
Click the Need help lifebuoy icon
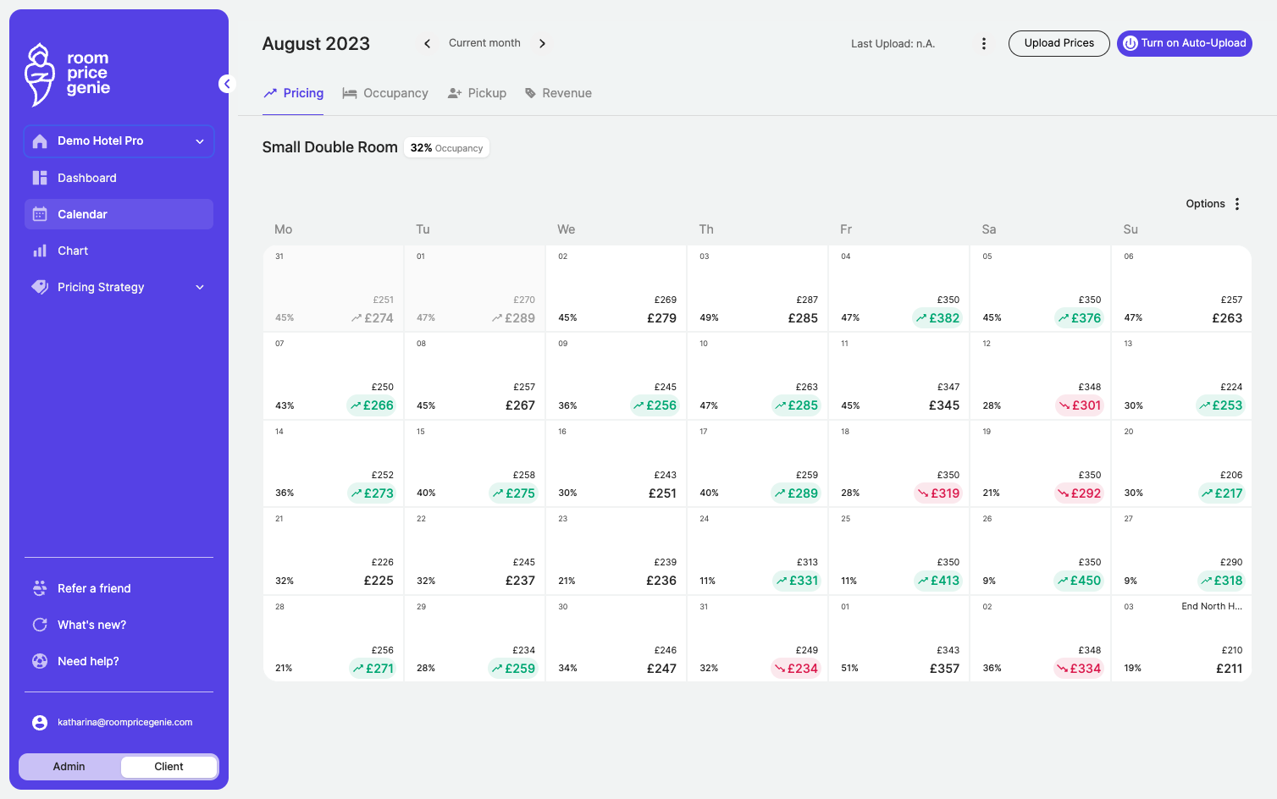40,661
